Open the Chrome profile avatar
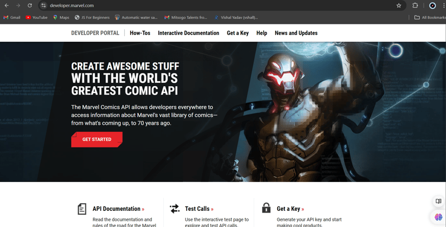The height and width of the screenshot is (227, 446). point(433,6)
